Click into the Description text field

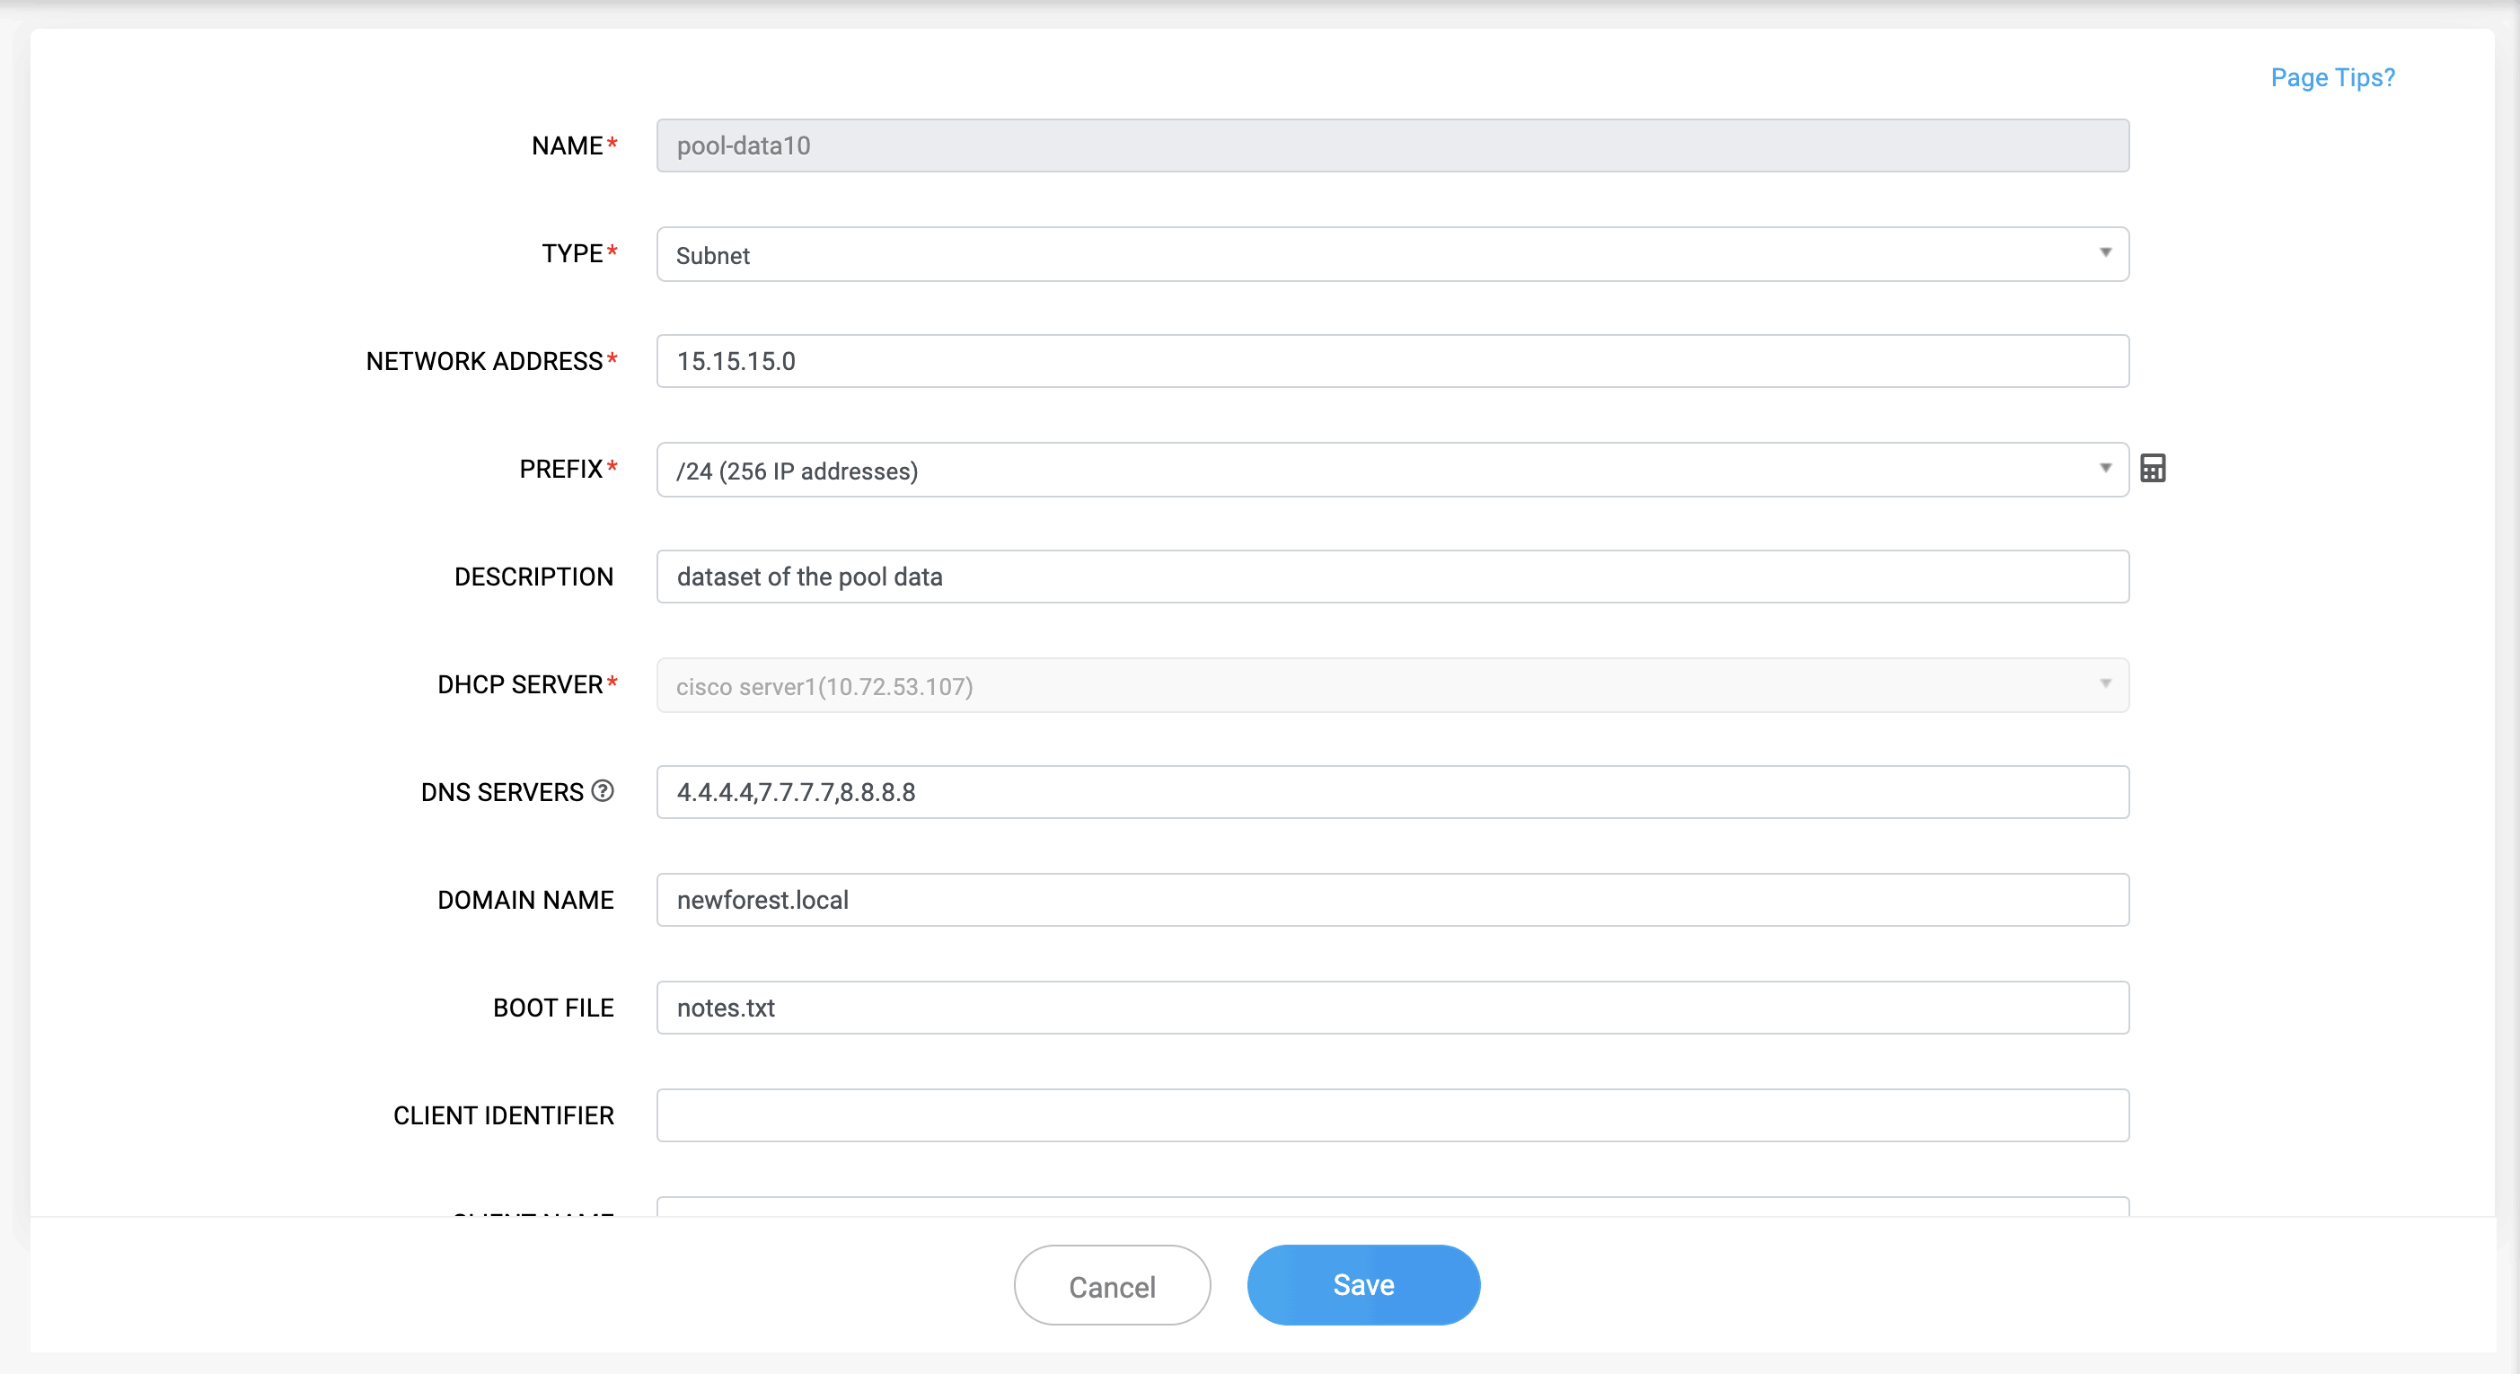point(1391,577)
